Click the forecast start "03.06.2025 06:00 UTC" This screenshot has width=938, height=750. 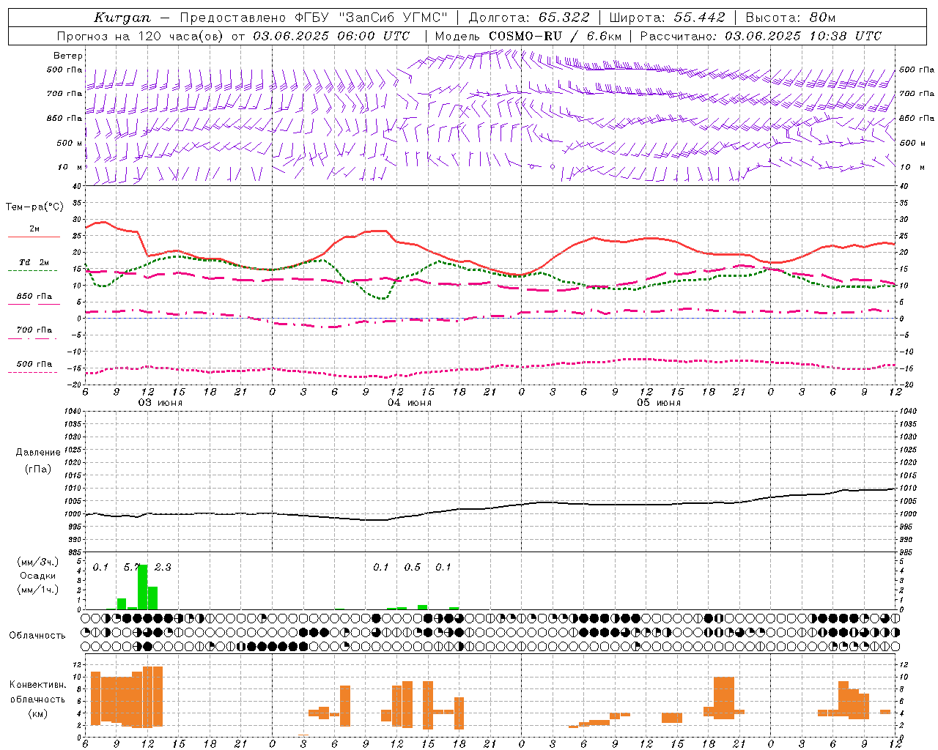coord(330,36)
